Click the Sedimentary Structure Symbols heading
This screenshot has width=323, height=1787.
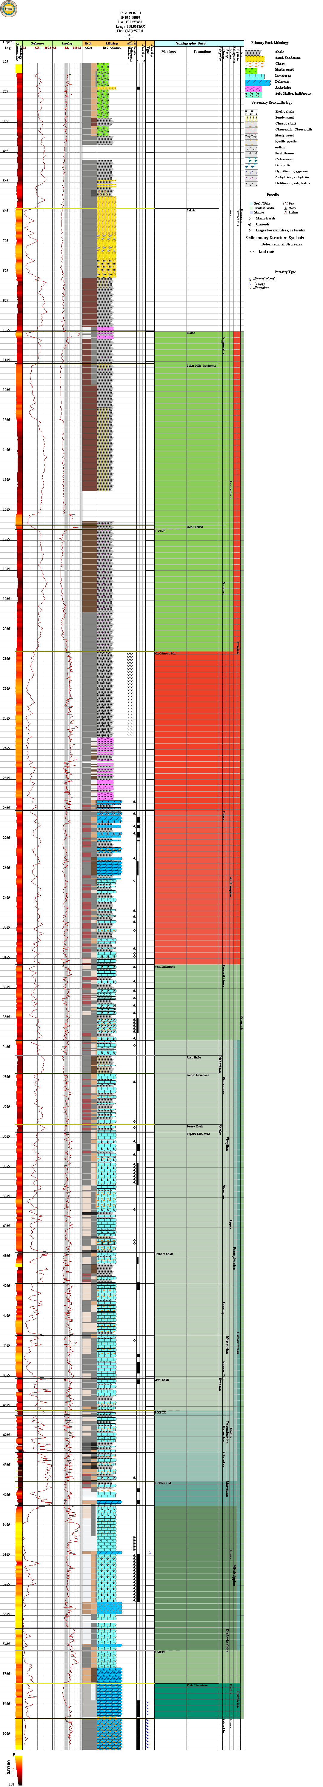click(274, 238)
